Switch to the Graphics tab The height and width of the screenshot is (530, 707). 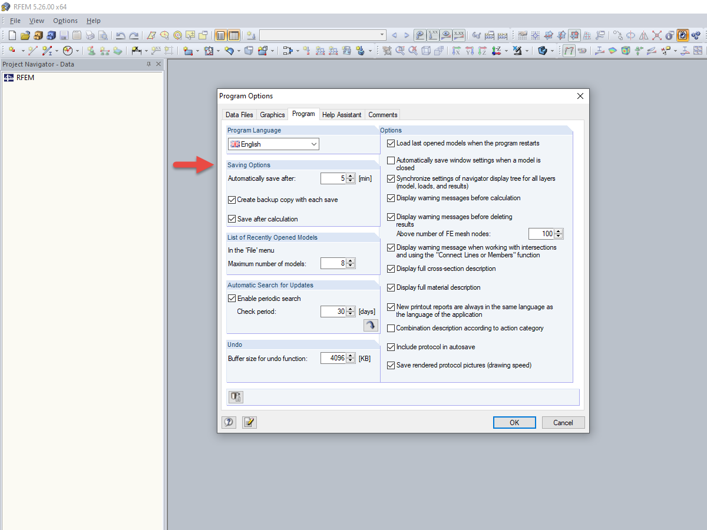click(x=272, y=114)
